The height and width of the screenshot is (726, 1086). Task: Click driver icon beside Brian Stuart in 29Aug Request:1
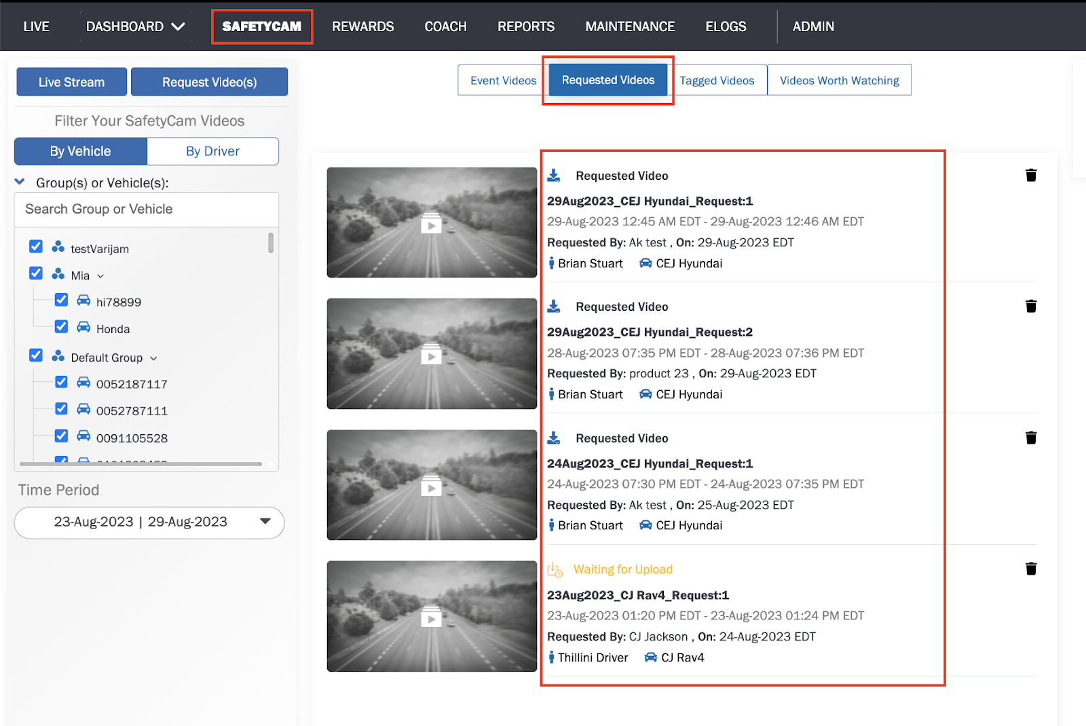(552, 263)
